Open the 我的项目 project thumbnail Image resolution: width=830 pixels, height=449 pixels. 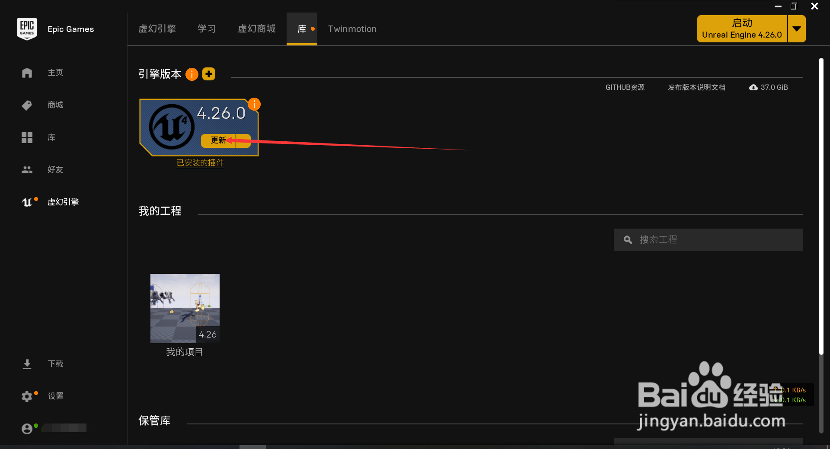pyautogui.click(x=185, y=309)
